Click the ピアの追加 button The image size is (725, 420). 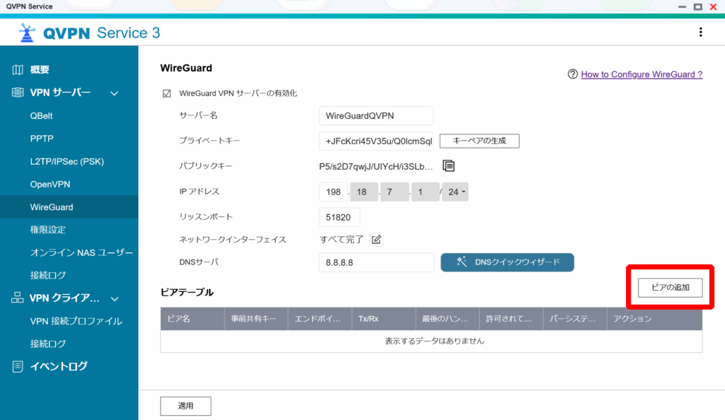coord(670,287)
